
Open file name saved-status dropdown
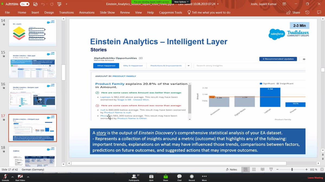pos(218,4)
